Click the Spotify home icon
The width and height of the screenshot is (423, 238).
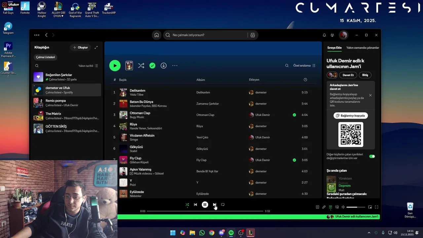[x=157, y=35]
